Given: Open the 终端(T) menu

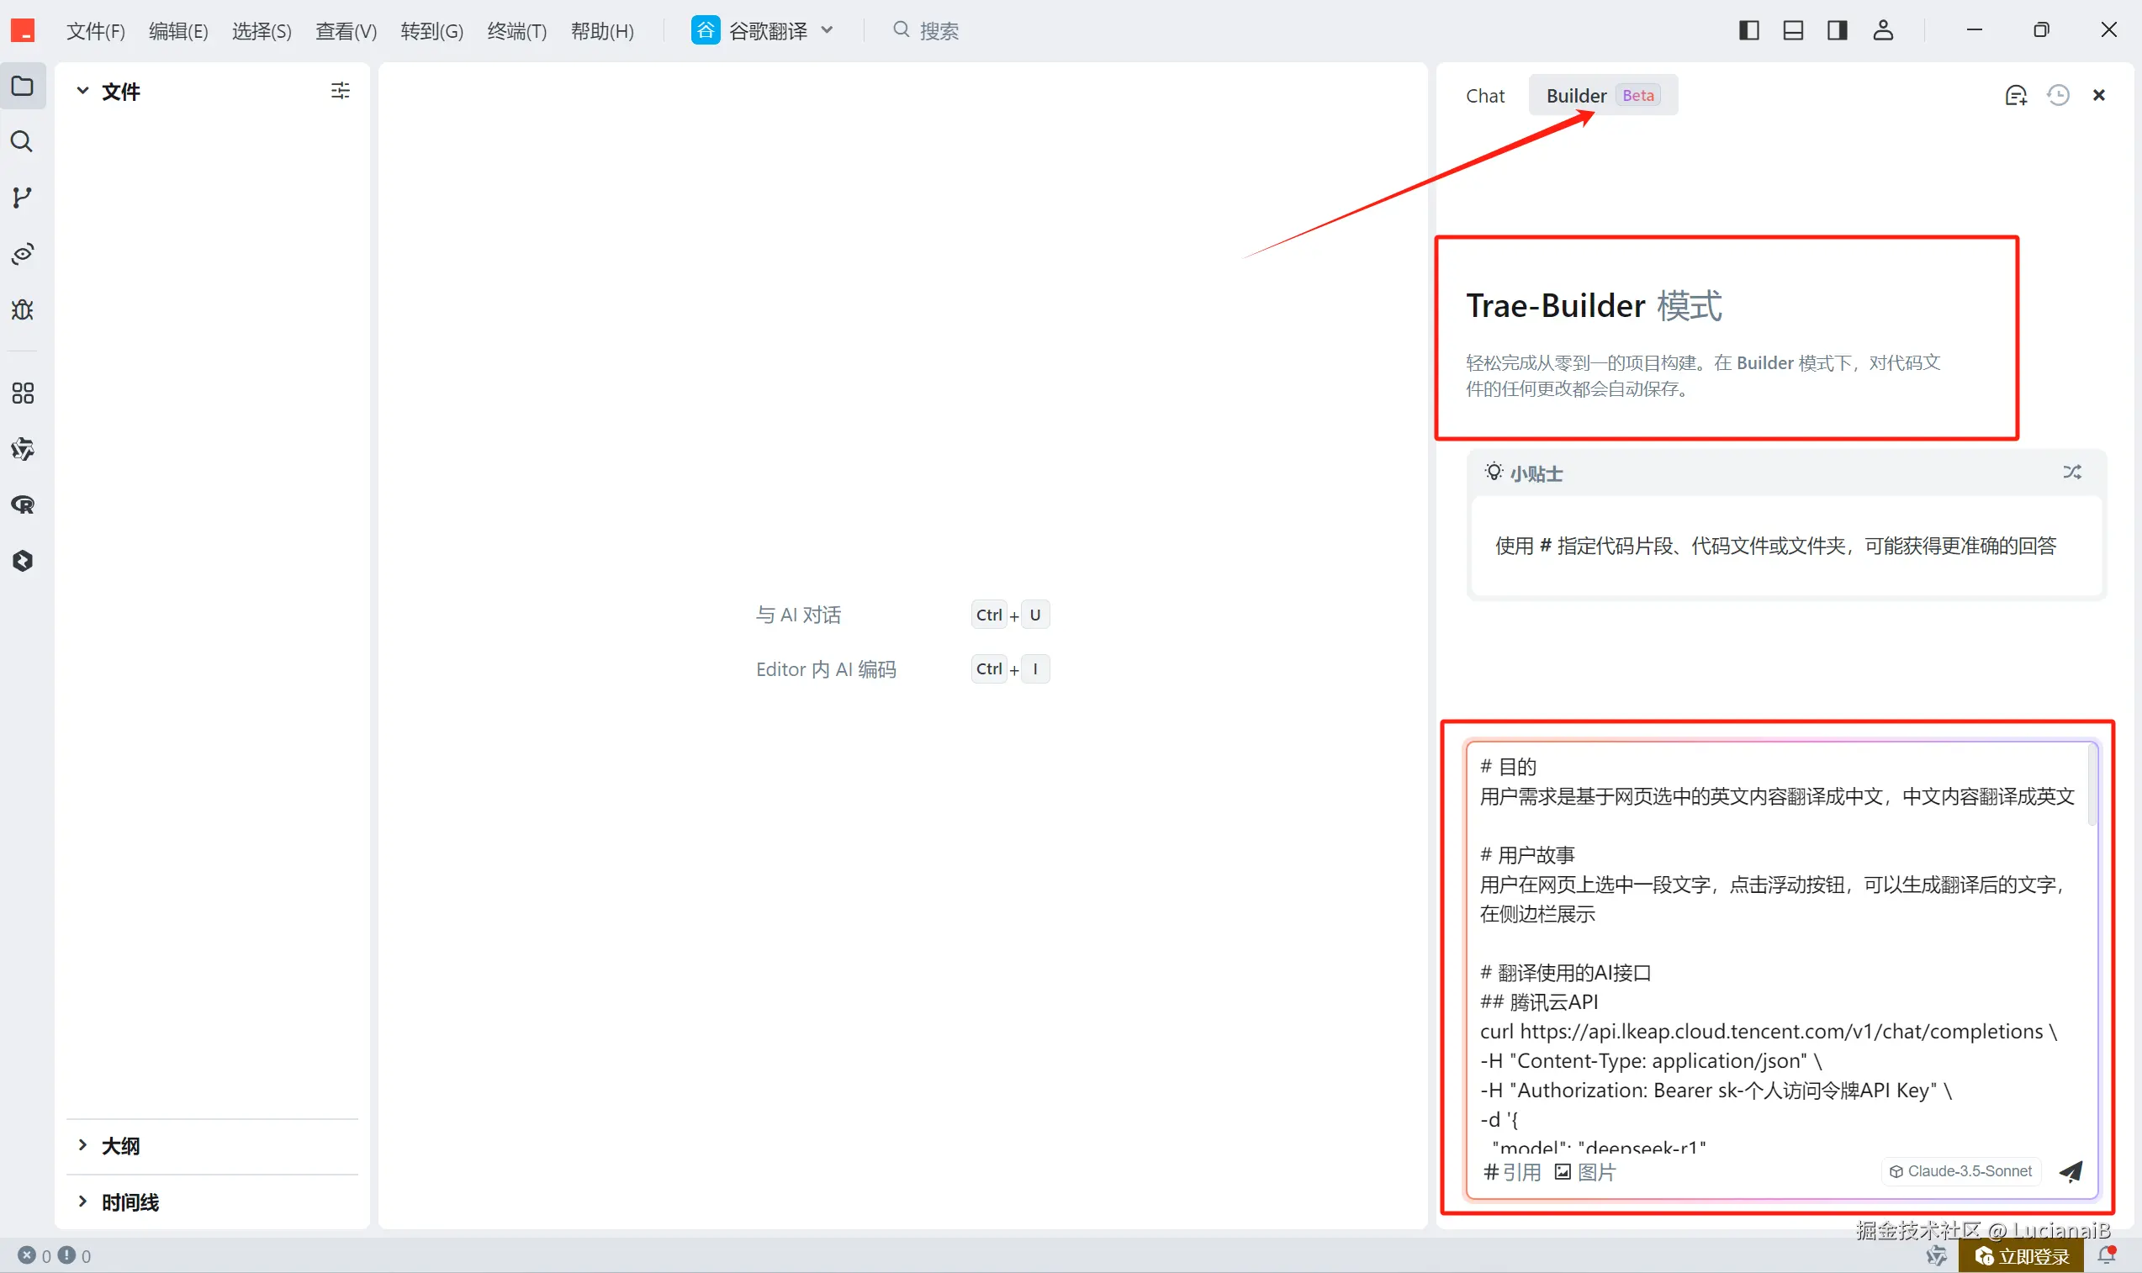Looking at the screenshot, I should [516, 32].
